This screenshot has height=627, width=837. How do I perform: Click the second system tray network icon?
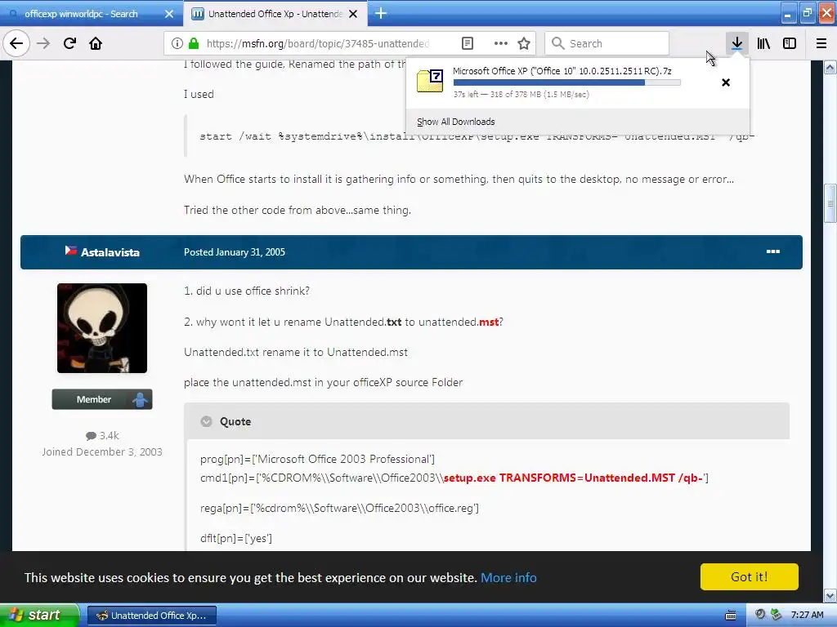click(776, 615)
